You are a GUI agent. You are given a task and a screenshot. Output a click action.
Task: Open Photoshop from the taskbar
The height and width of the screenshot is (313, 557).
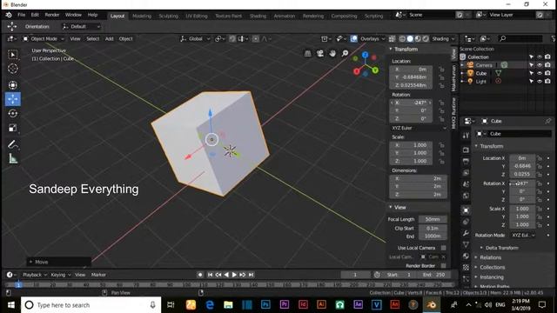coord(265,305)
